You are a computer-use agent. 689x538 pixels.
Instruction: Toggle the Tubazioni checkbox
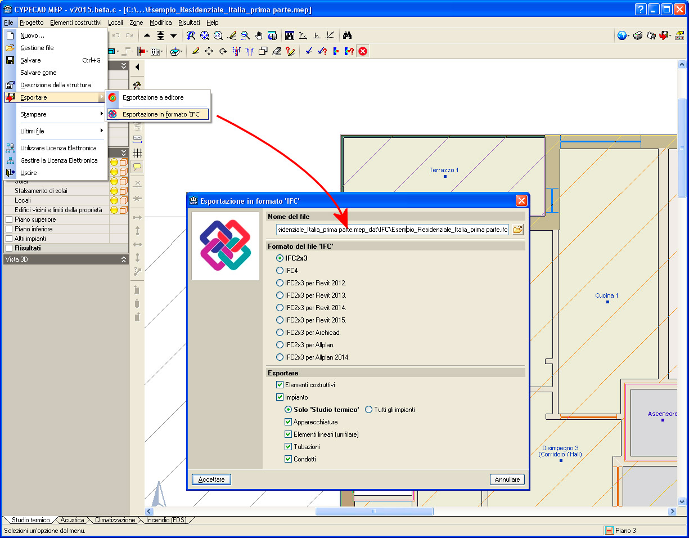click(288, 447)
